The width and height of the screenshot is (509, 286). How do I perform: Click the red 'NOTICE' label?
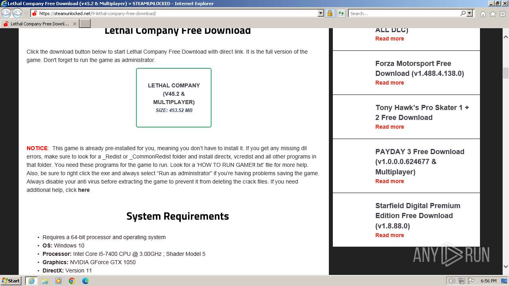[37, 148]
